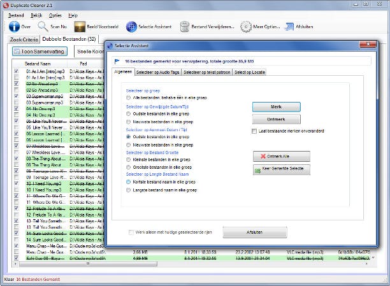Click the blue flag icon in the assistant
The height and width of the screenshot is (286, 390).
click(117, 61)
